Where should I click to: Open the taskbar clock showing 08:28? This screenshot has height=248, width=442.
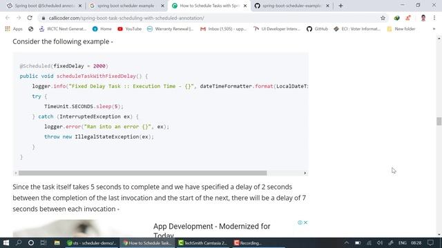click(416, 242)
